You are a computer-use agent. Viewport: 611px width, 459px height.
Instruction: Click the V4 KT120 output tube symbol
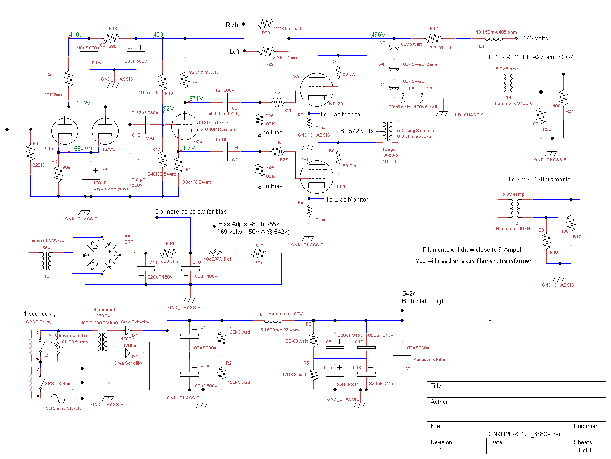tap(317, 176)
